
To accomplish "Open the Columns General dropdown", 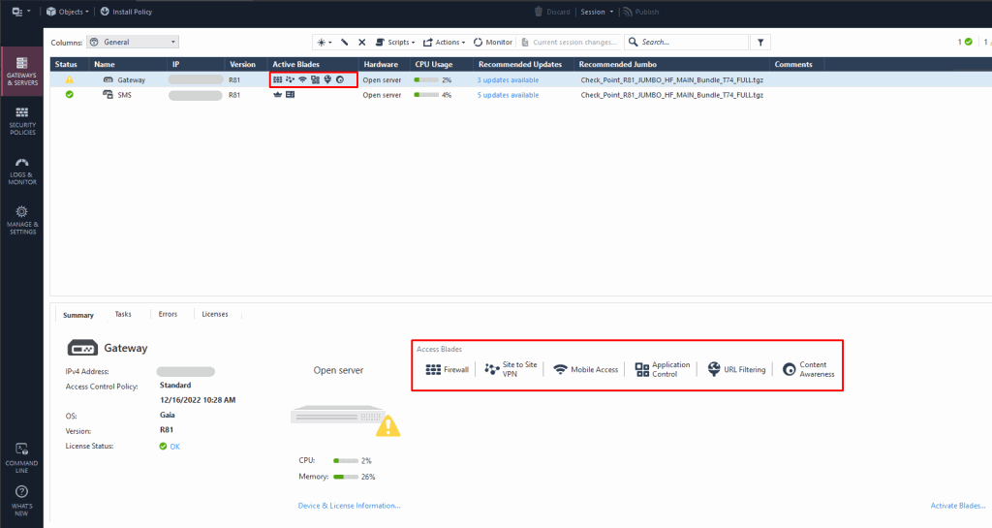I will (x=133, y=42).
